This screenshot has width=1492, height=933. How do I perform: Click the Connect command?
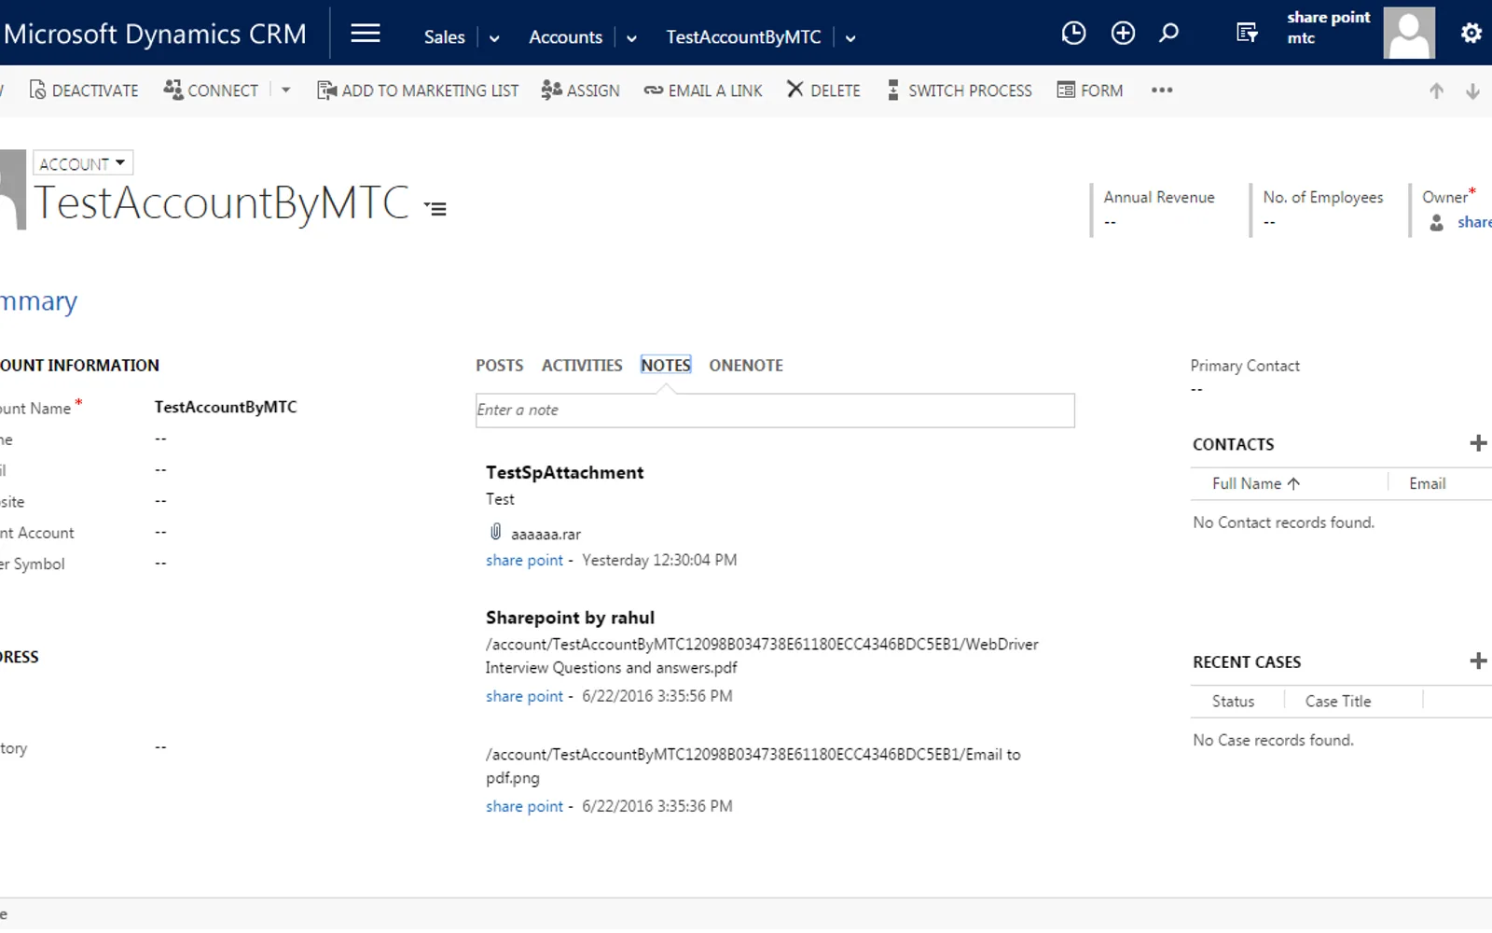pos(211,91)
